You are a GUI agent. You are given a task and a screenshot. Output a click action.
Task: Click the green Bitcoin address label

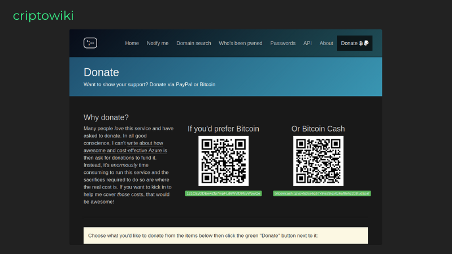click(x=223, y=193)
